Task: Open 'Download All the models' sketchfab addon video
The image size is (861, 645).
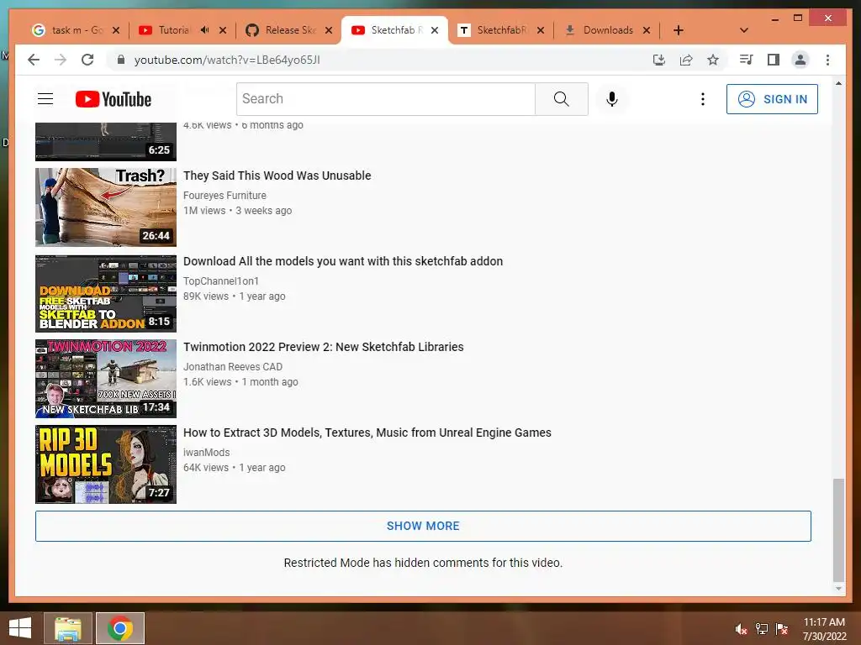Action: pyautogui.click(x=343, y=261)
